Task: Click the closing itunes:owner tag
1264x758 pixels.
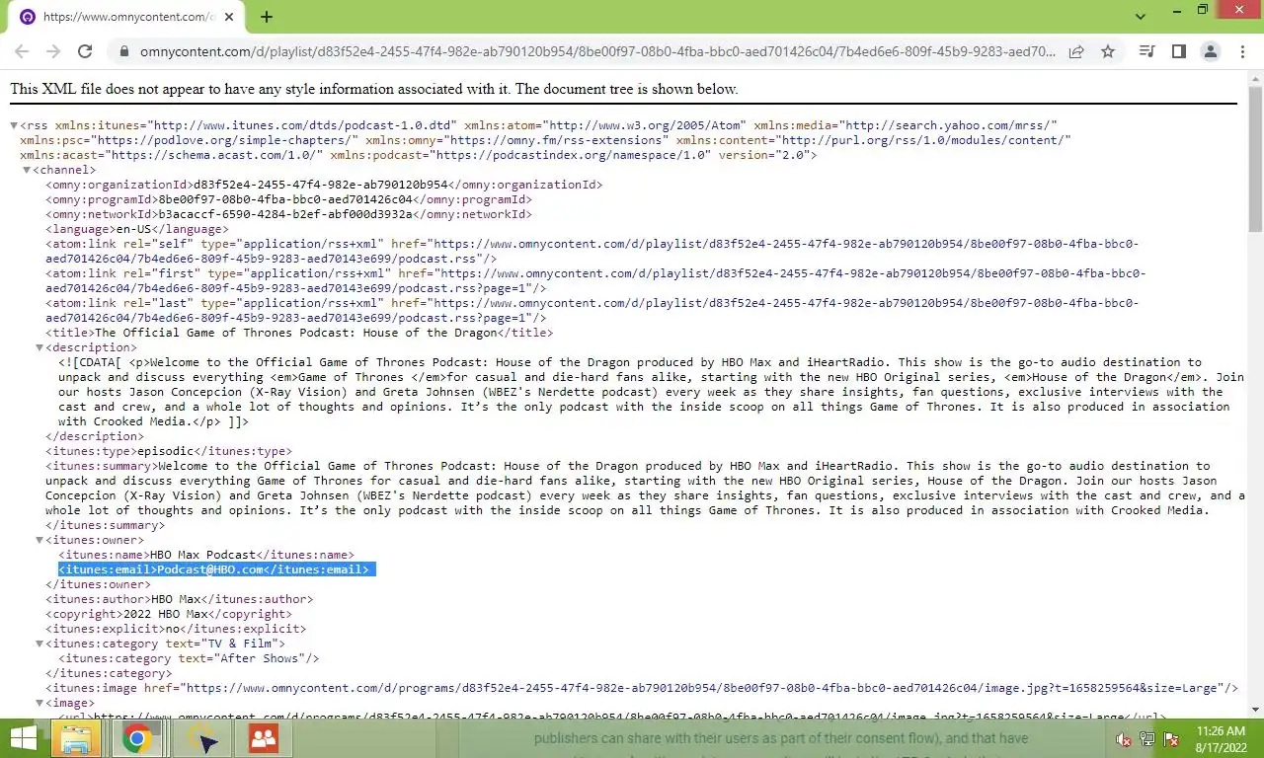Action: pos(98,584)
